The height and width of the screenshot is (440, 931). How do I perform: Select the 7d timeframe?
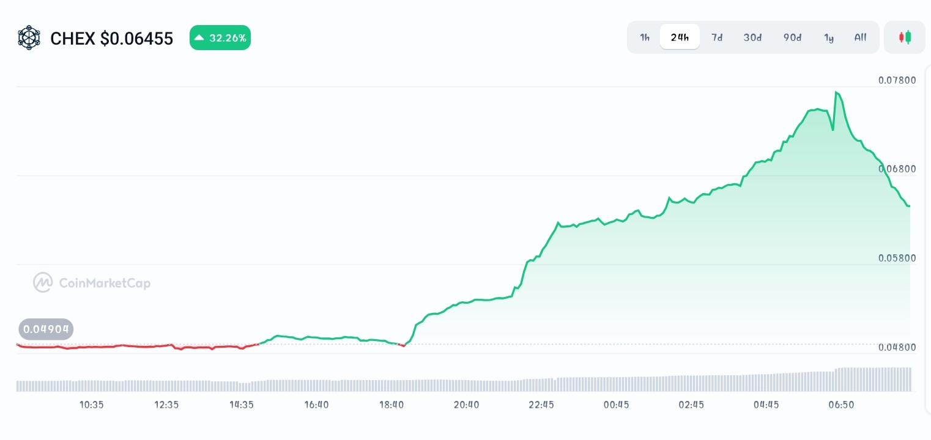(717, 37)
